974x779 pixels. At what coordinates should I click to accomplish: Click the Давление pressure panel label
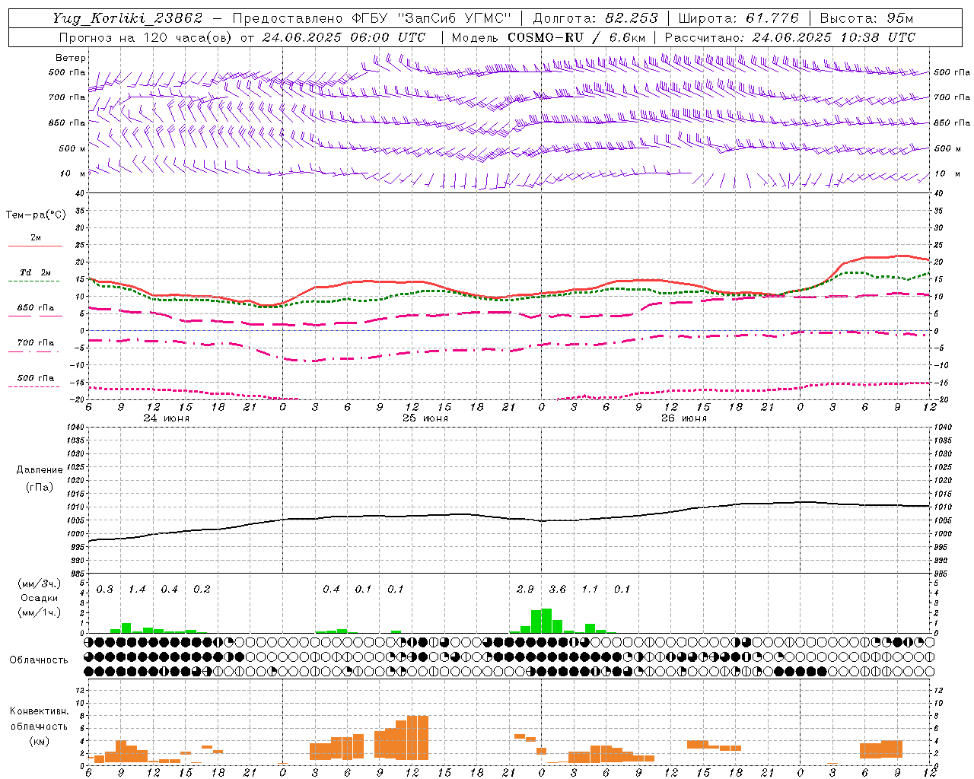point(40,470)
